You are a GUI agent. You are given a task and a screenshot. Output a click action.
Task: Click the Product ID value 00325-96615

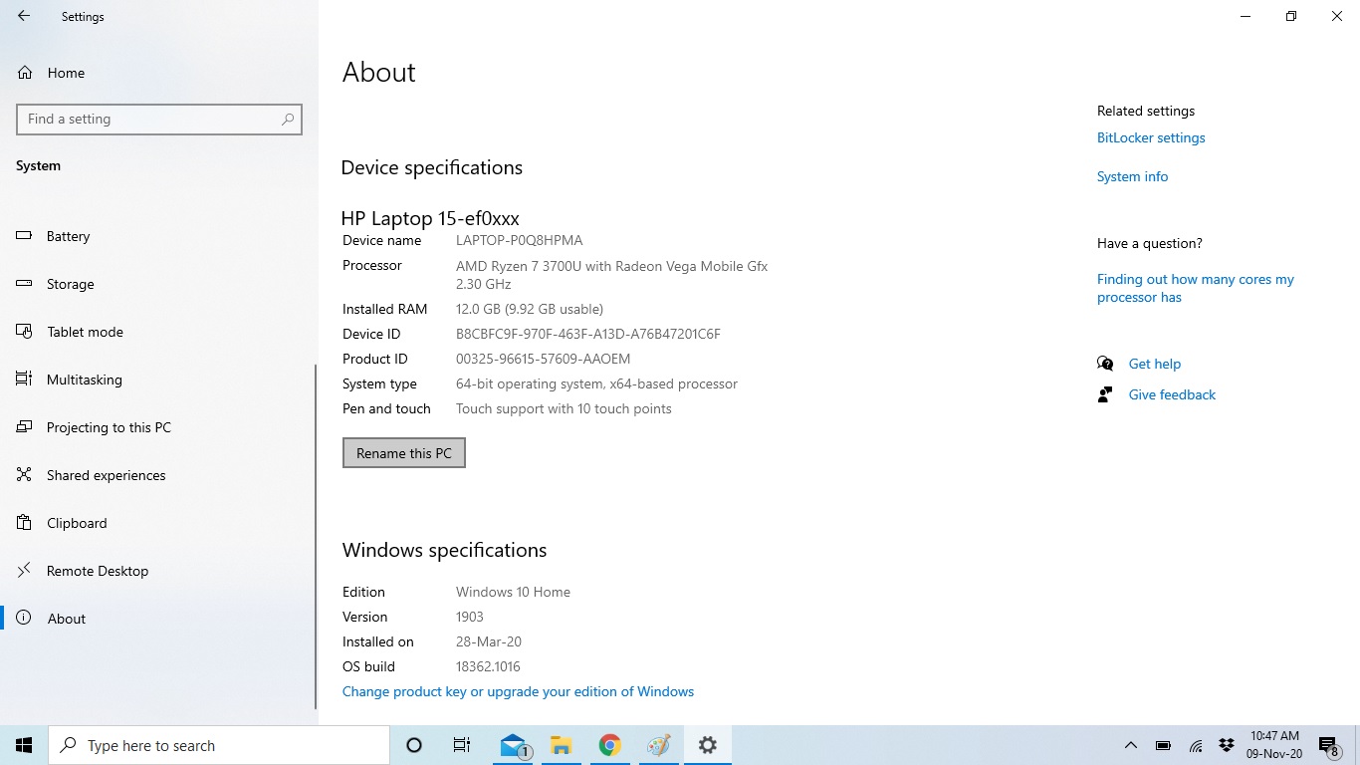(x=543, y=359)
